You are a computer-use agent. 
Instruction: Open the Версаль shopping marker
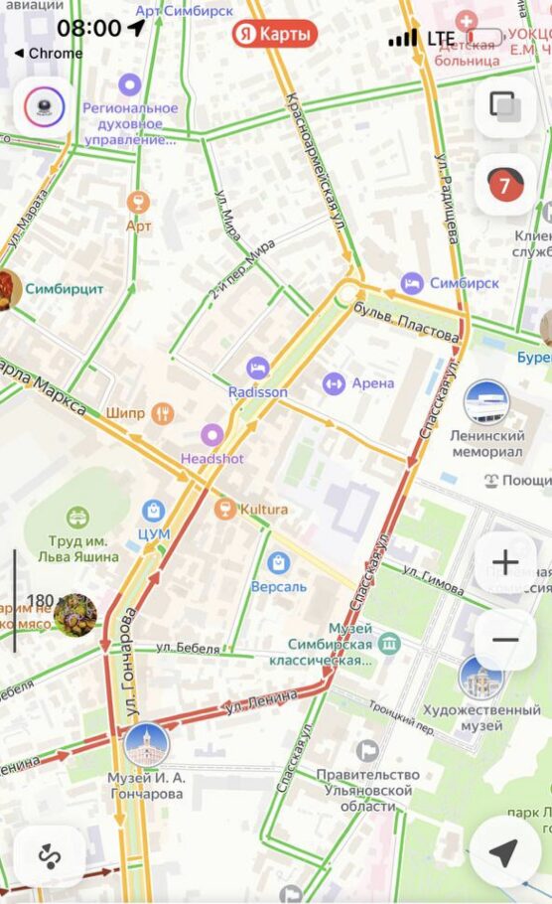(278, 562)
